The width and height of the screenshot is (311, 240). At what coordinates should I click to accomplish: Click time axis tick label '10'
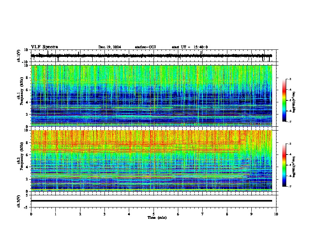click(x=276, y=214)
